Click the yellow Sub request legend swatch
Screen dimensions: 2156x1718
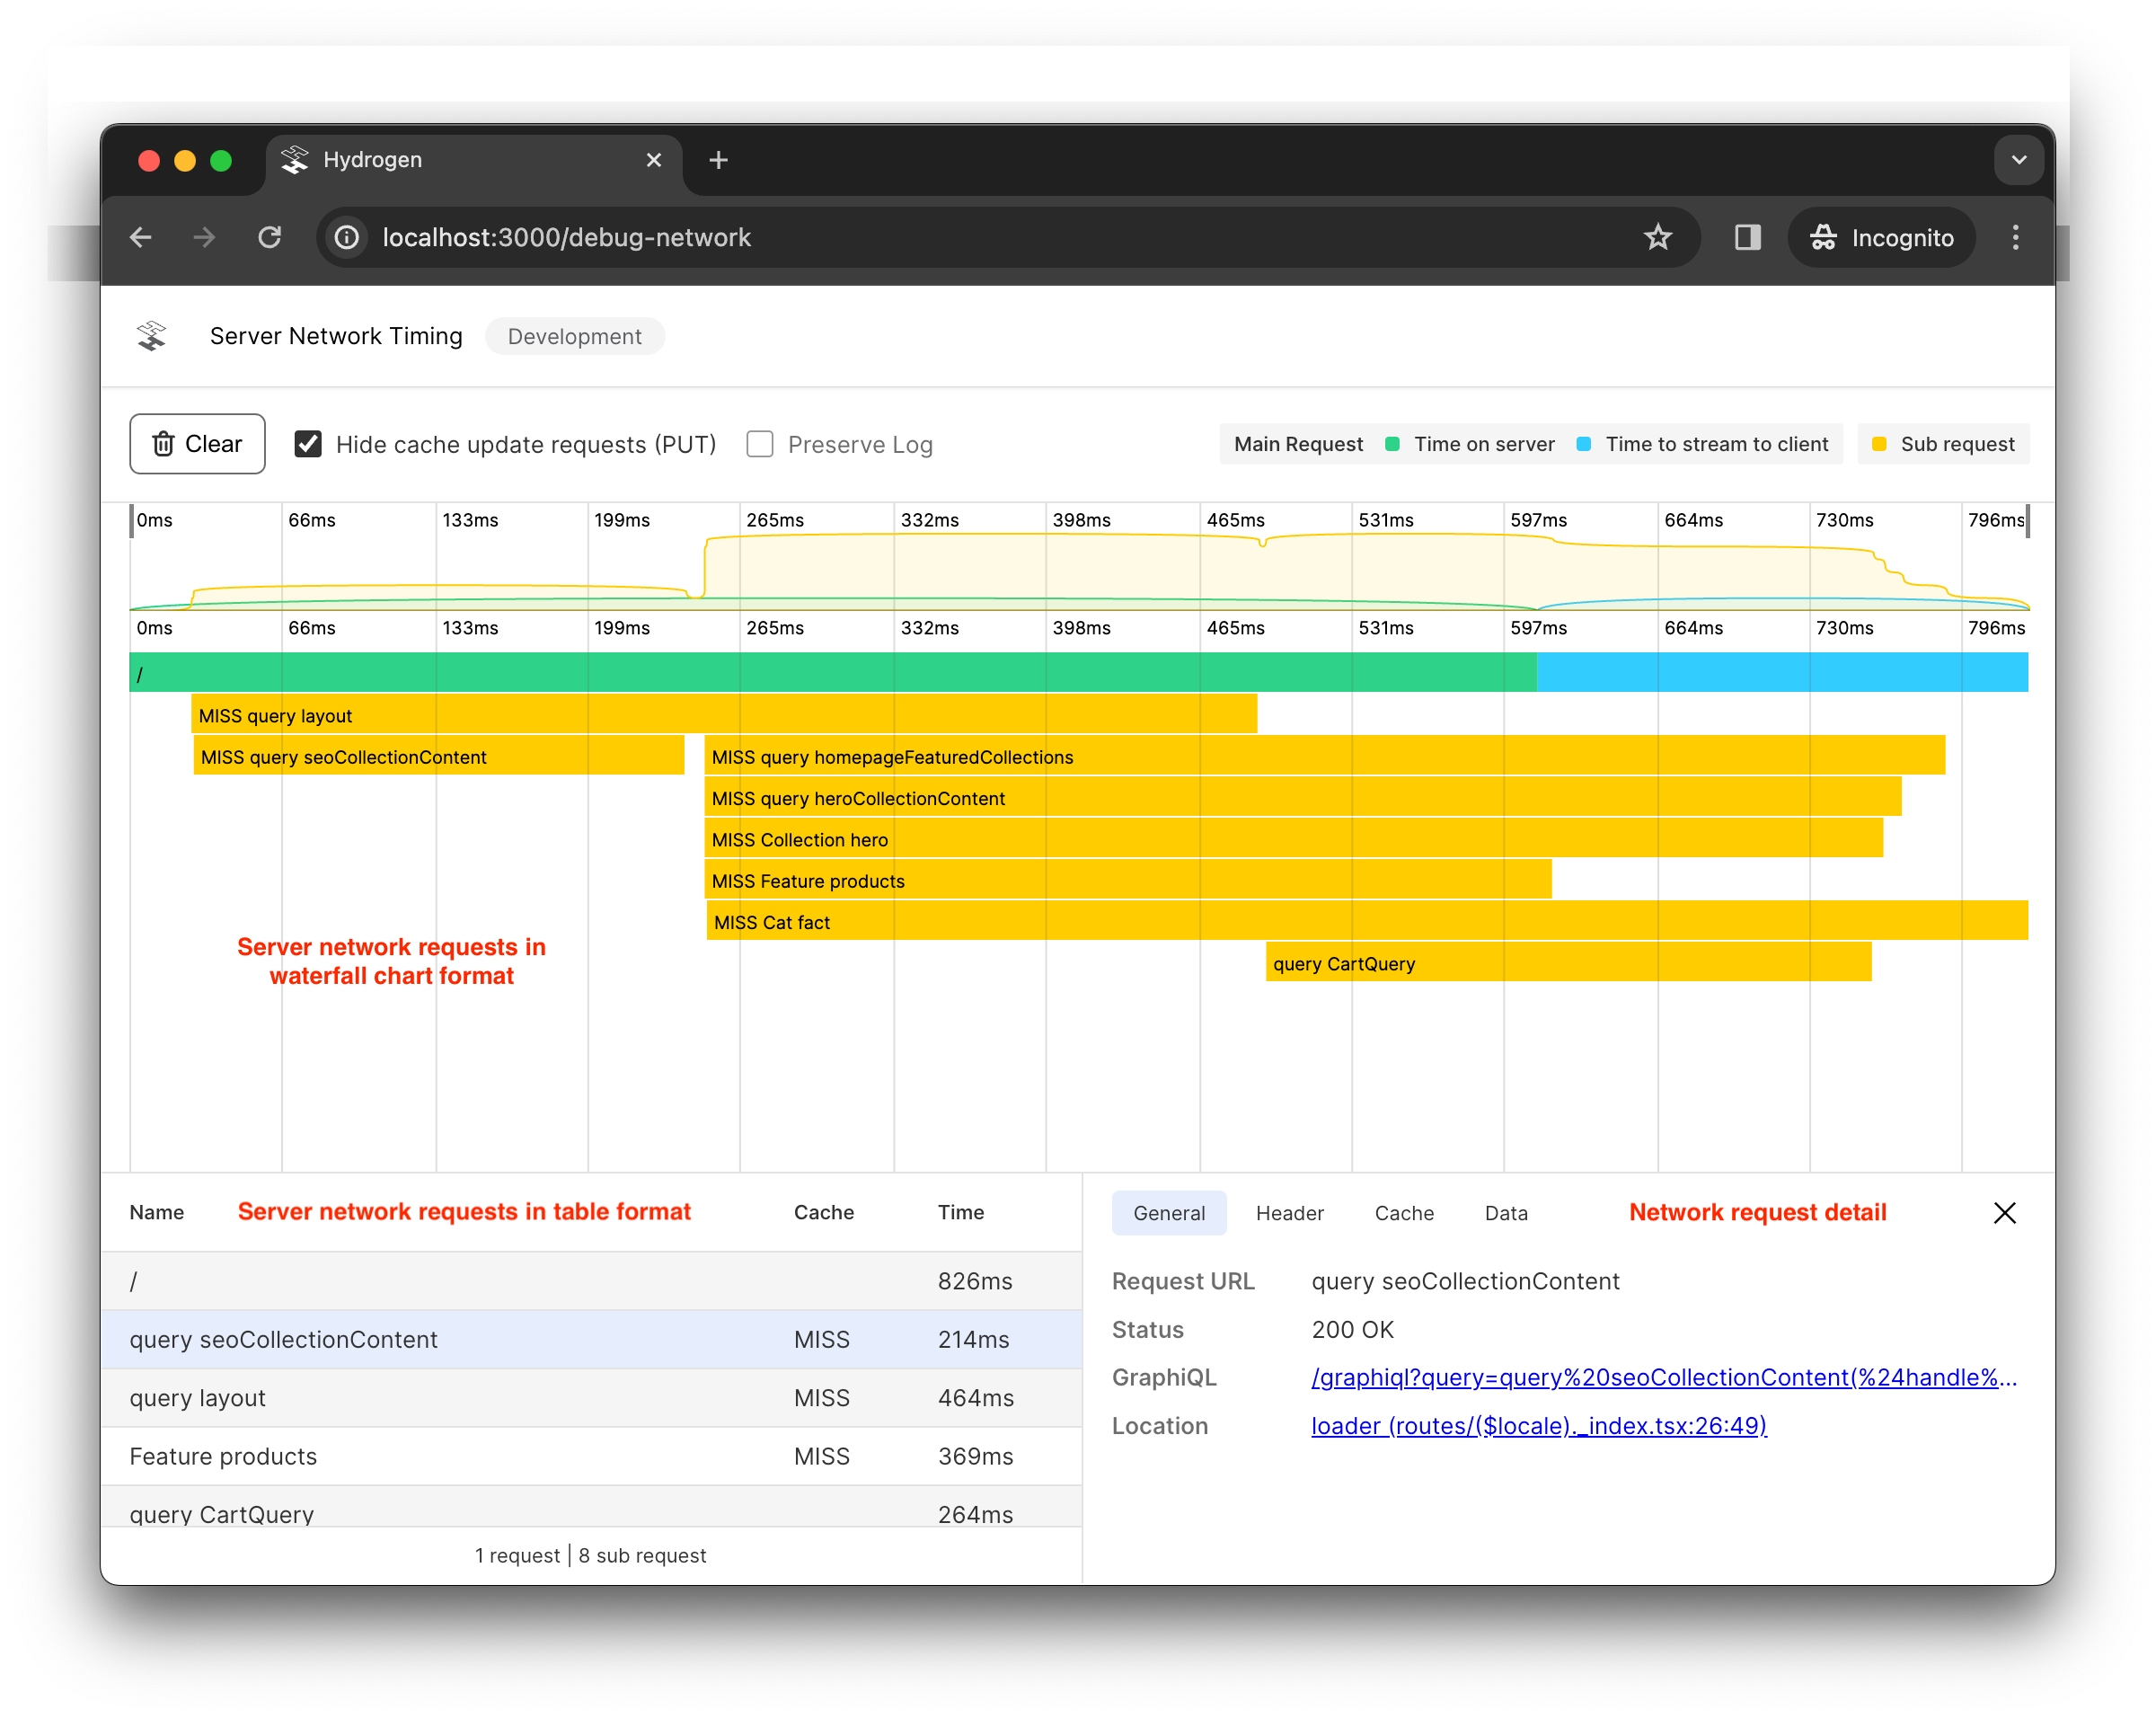point(1879,444)
